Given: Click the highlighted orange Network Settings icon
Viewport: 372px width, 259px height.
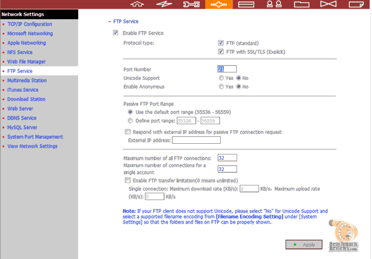Looking at the screenshot, I should [219, 4].
